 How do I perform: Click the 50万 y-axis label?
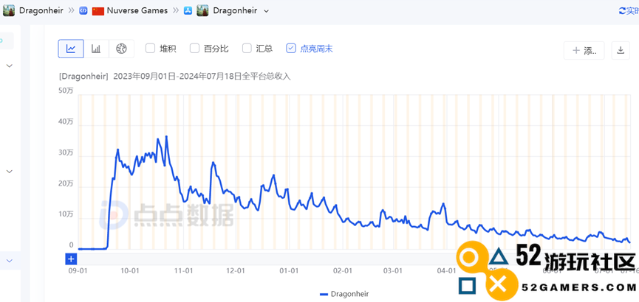[66, 91]
